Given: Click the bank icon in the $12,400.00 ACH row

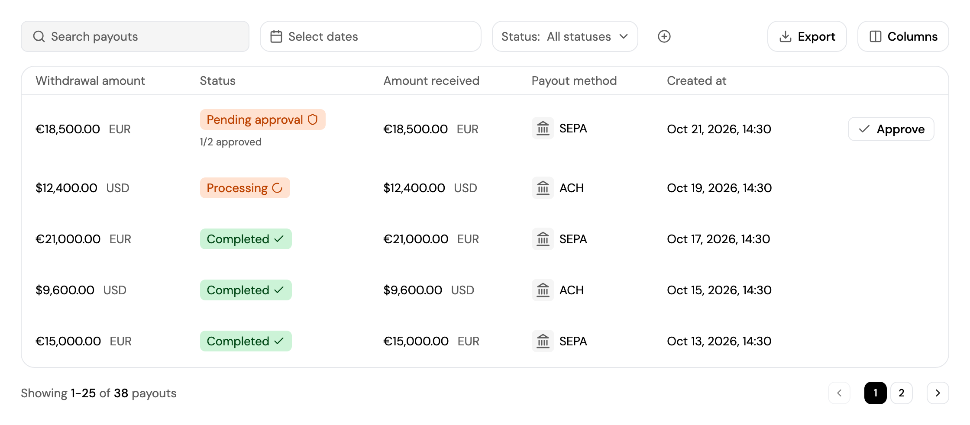Looking at the screenshot, I should (543, 188).
